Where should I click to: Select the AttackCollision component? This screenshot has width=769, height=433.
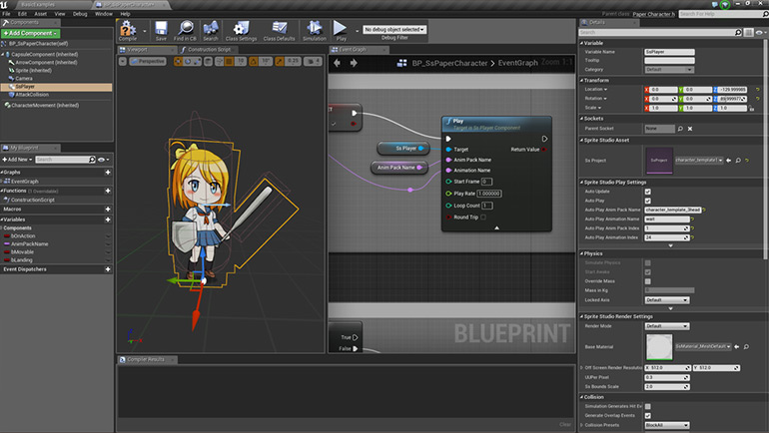(32, 95)
